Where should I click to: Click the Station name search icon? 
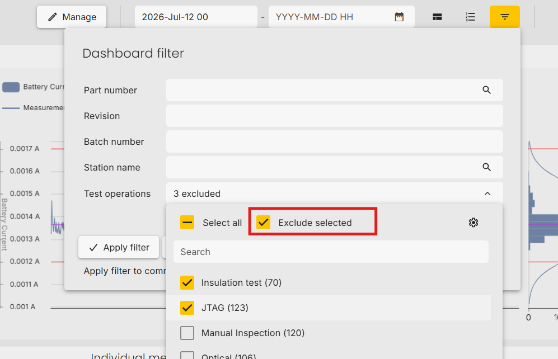pyautogui.click(x=487, y=167)
